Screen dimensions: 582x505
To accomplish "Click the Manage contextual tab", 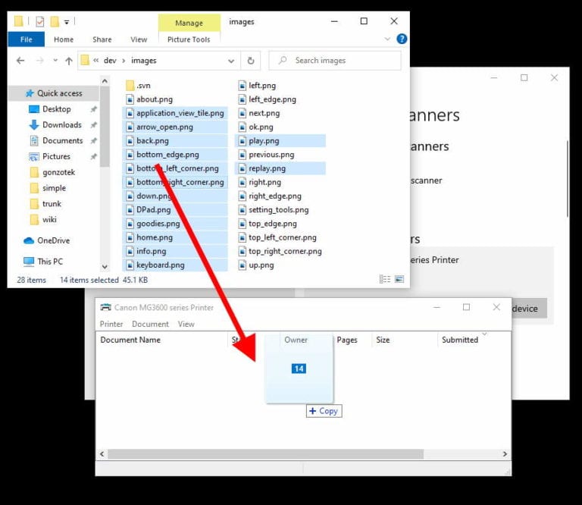I will coord(189,23).
